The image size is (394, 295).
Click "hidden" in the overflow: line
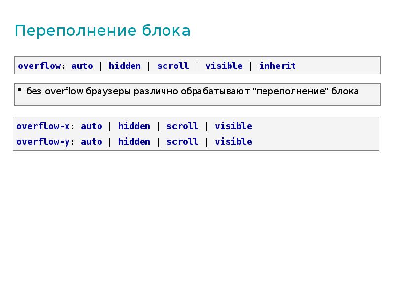[x=125, y=66]
